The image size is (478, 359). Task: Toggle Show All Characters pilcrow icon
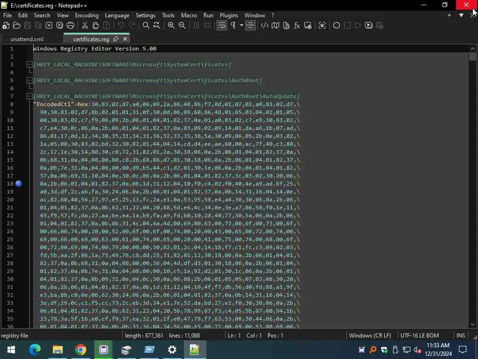point(233,26)
